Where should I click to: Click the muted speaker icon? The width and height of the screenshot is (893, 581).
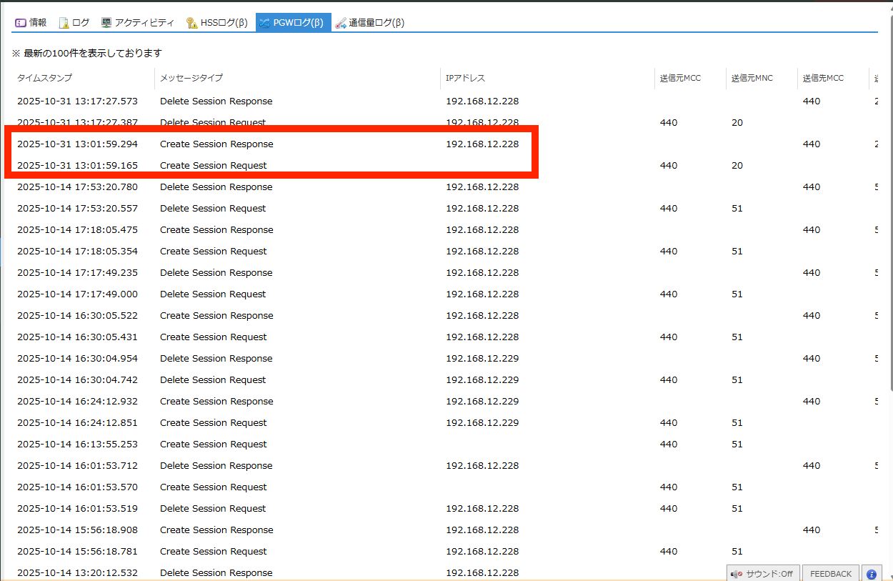(x=737, y=574)
